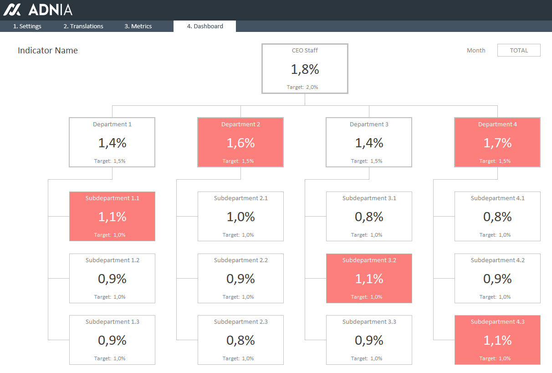Select the red Subdepartment 4.3 card
This screenshot has width=552, height=373.
pos(497,340)
